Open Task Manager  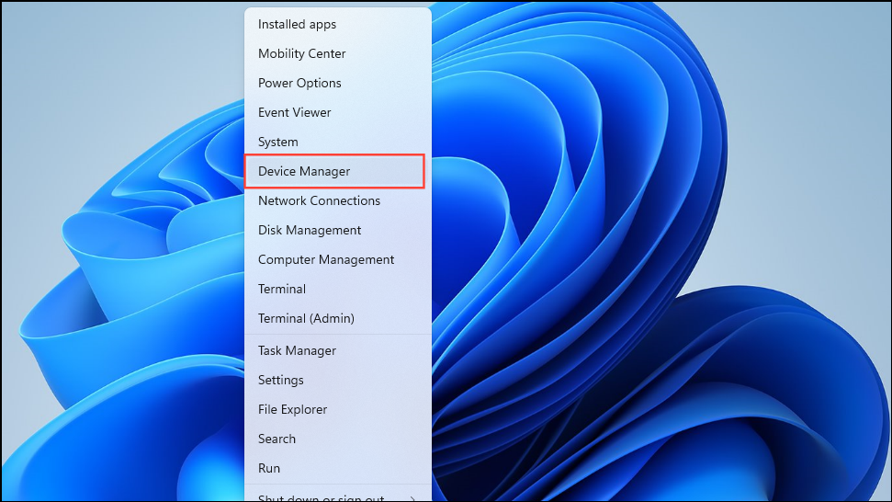(x=338, y=350)
